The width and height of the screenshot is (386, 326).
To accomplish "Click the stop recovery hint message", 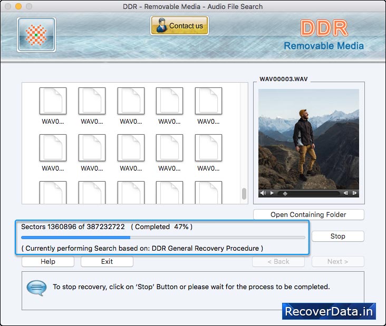I will click(x=191, y=287).
